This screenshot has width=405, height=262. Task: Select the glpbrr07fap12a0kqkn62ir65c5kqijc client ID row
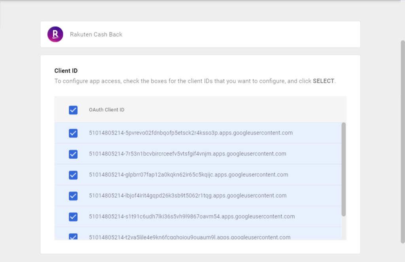[198, 175]
